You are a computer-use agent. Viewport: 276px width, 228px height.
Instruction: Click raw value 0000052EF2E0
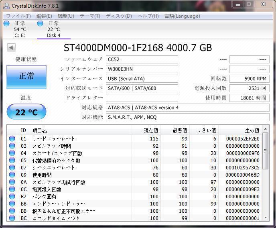point(243,139)
